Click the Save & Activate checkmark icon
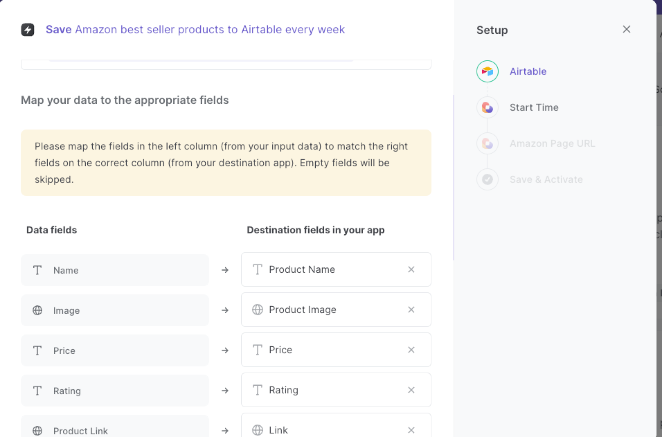 pos(487,179)
